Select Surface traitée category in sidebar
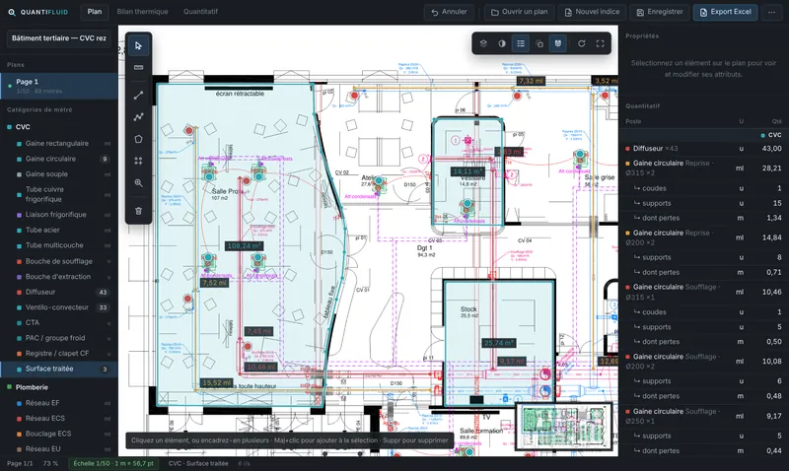 click(x=59, y=369)
